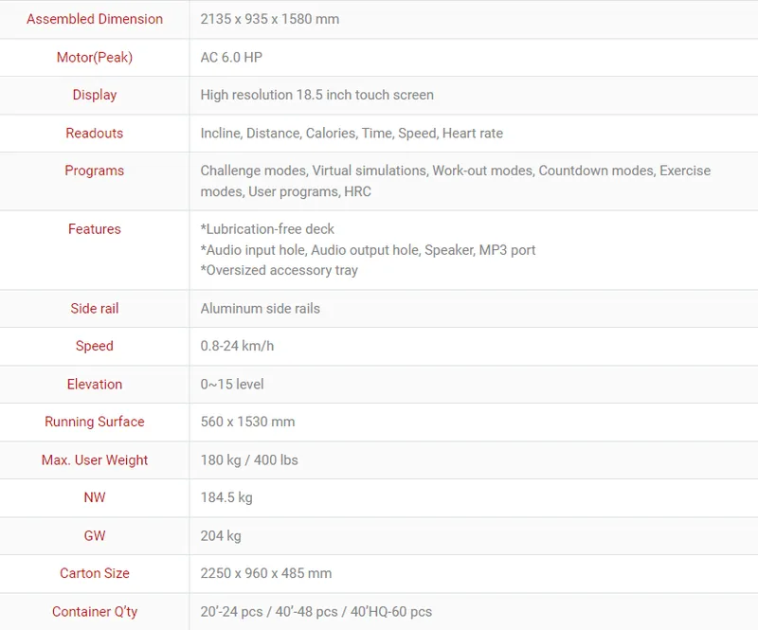Select the '184.5 kg' value

(226, 497)
